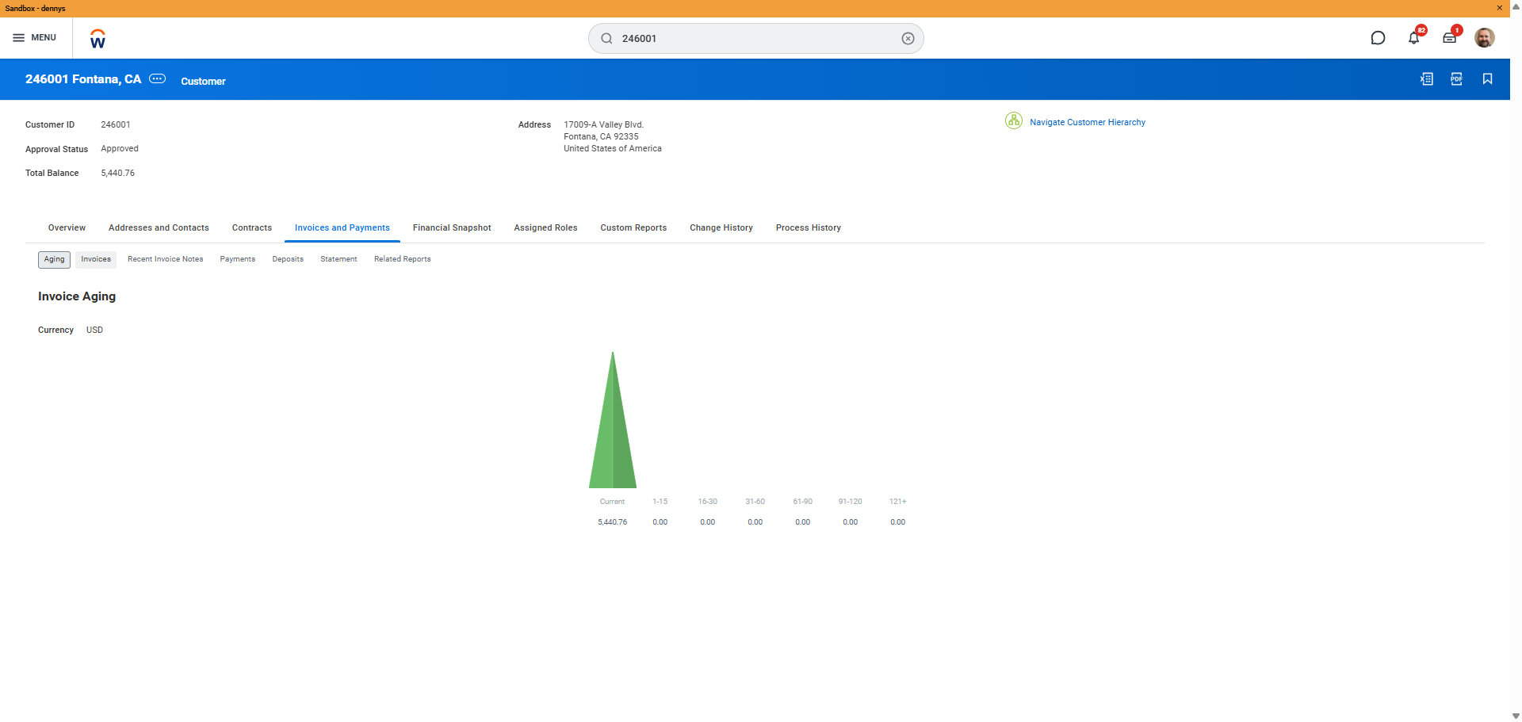Open the main MENU hamburger
This screenshot has height=722, width=1522.
(x=34, y=38)
